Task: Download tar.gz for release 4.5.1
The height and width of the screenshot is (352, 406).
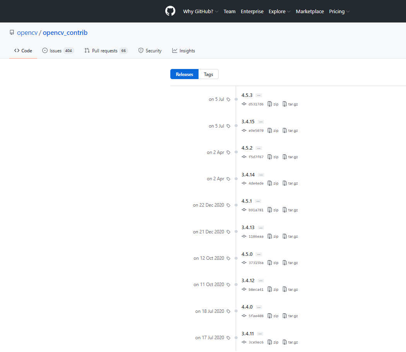Action: point(290,210)
